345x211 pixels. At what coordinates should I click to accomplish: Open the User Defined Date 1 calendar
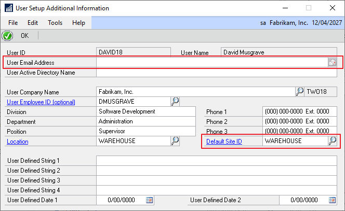(149, 200)
